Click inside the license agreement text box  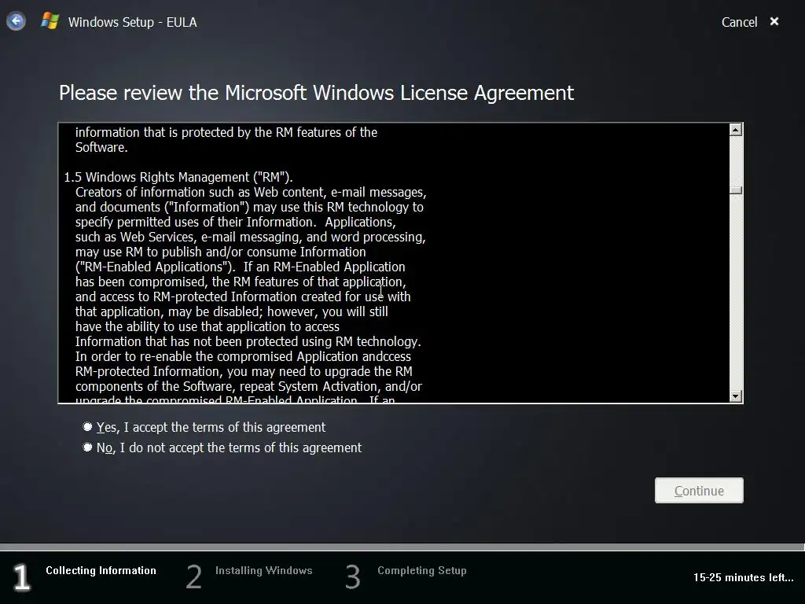click(394, 263)
